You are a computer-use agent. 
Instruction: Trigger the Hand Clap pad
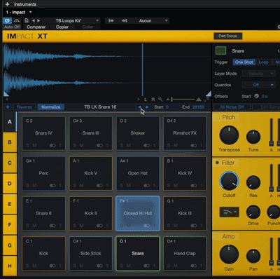pos(185,254)
